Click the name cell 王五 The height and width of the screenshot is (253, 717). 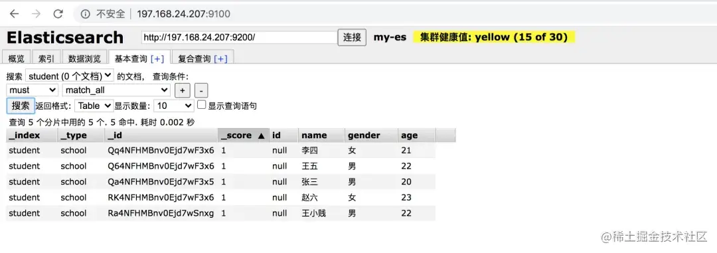pyautogui.click(x=321, y=165)
